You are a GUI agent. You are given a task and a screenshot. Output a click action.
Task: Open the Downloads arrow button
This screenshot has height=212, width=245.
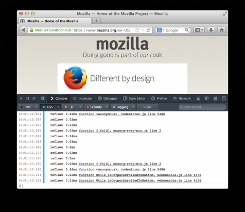[211, 30]
